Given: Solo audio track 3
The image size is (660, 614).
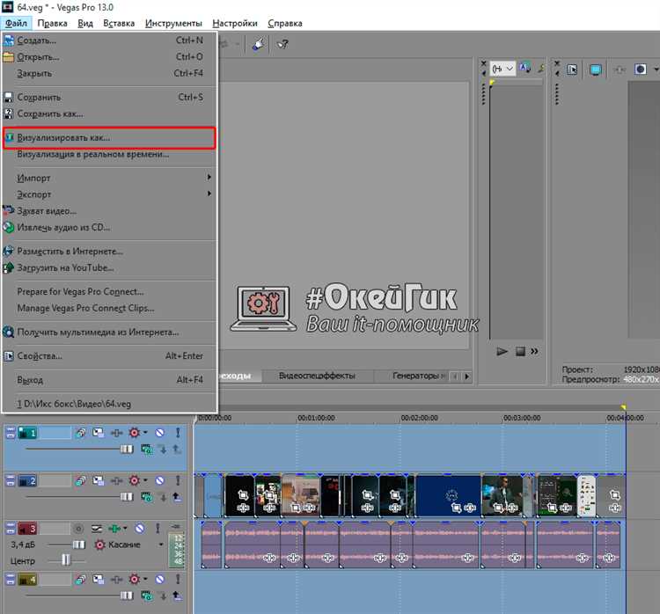Looking at the screenshot, I should tap(158, 528).
